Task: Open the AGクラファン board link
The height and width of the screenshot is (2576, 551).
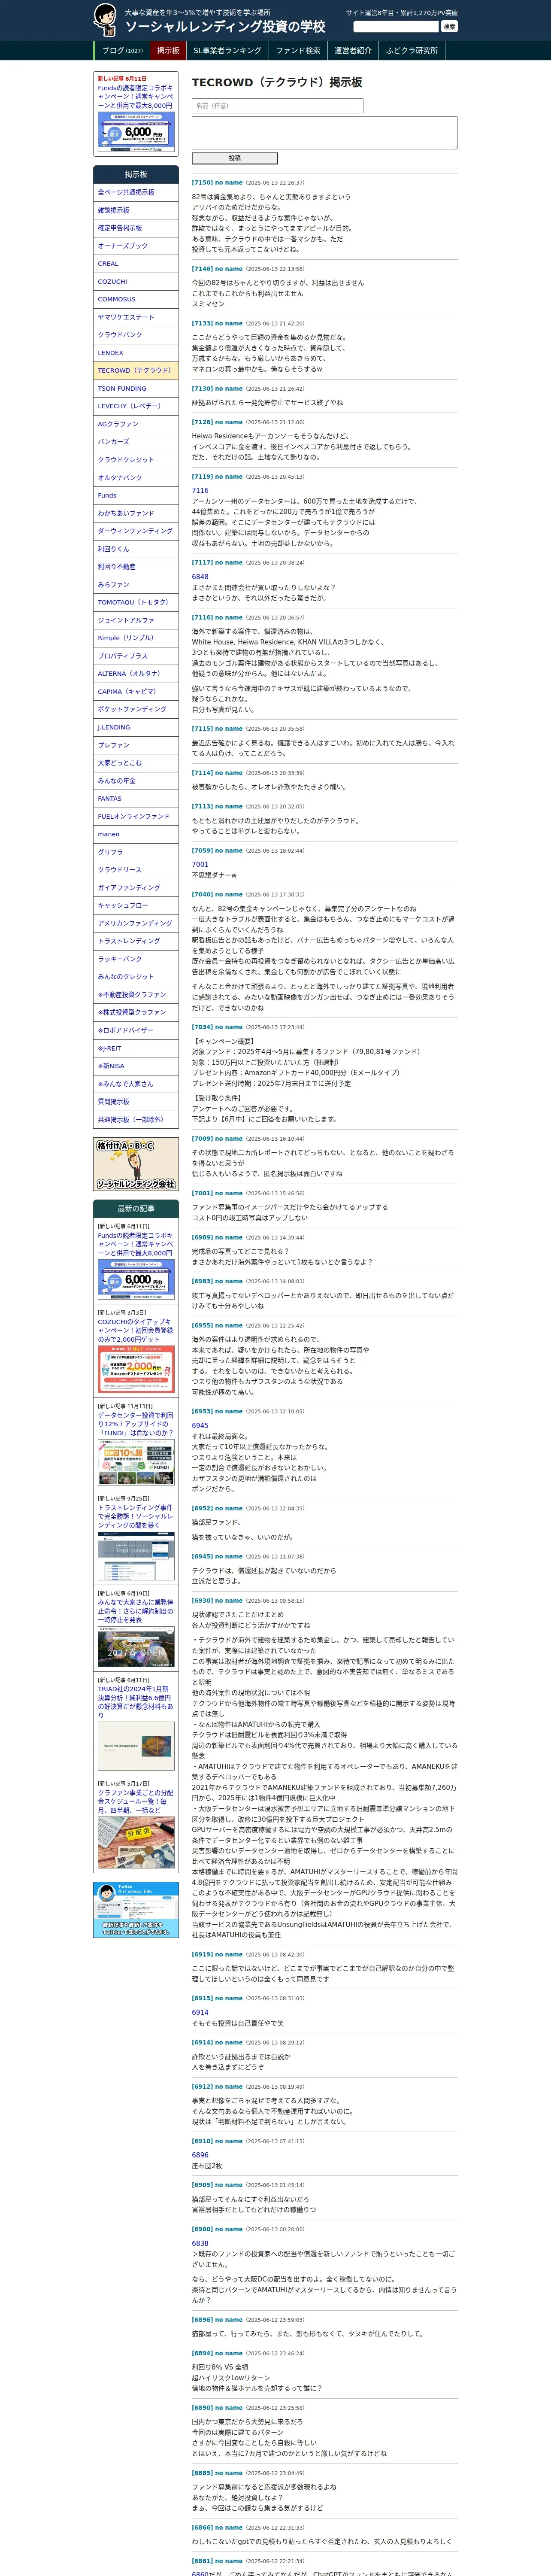Action: coord(136,424)
